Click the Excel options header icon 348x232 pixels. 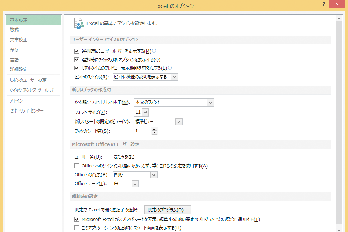click(79, 23)
